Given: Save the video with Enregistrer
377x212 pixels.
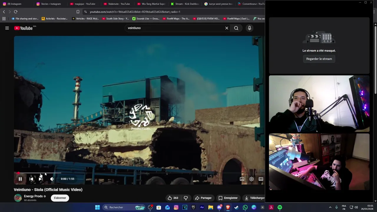Looking at the screenshot, I should click(x=228, y=198).
